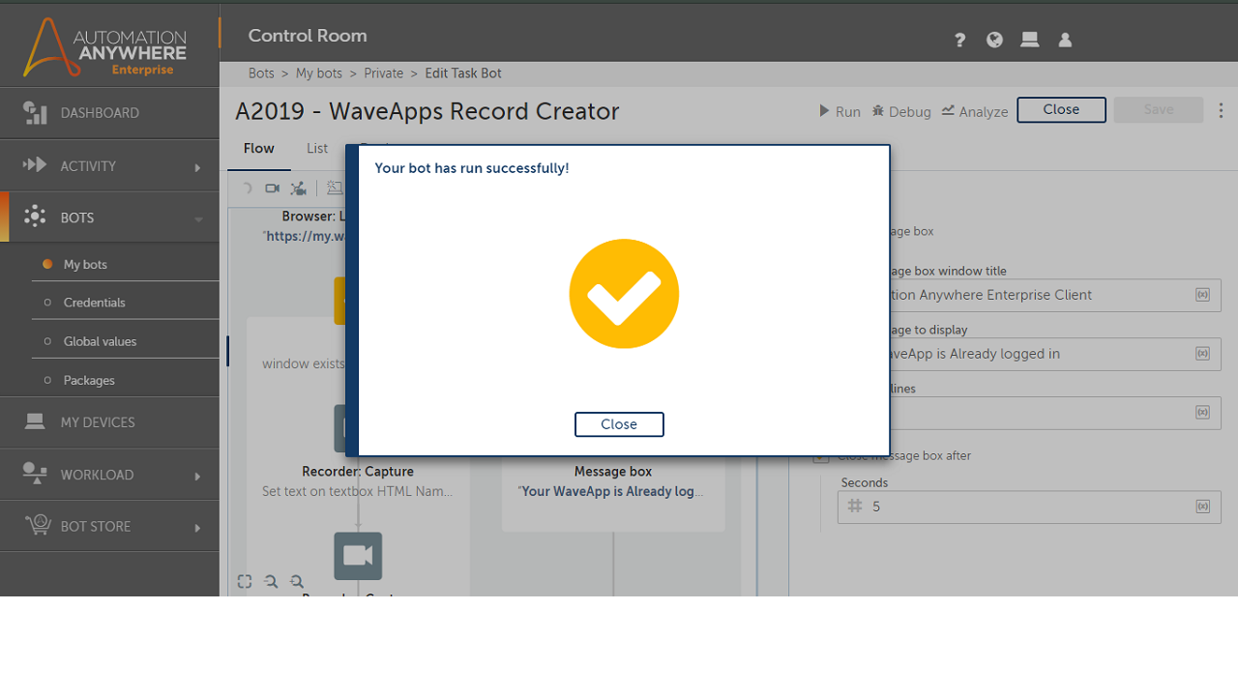Open the user profile icon
The width and height of the screenshot is (1238, 696).
[x=1065, y=40]
